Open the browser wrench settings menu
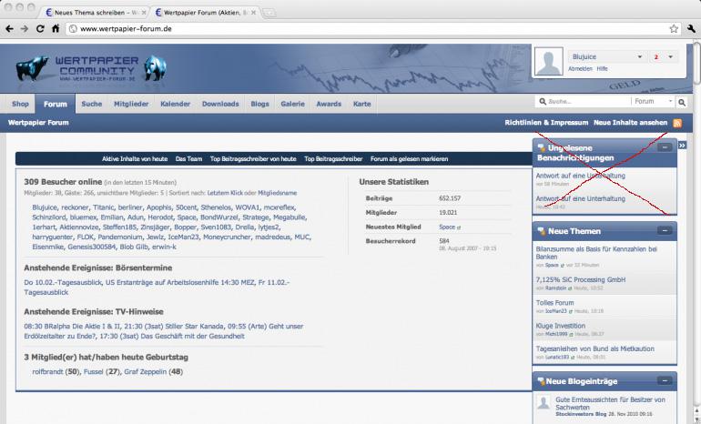 691,28
